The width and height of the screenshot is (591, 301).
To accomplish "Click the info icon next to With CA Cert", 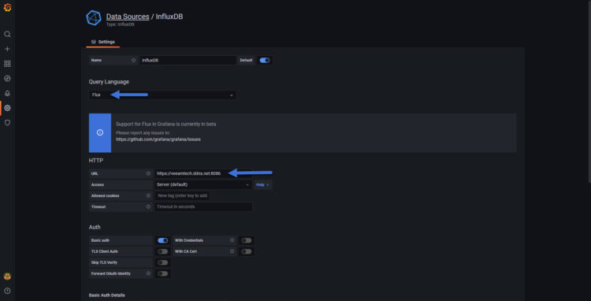I will 232,251.
